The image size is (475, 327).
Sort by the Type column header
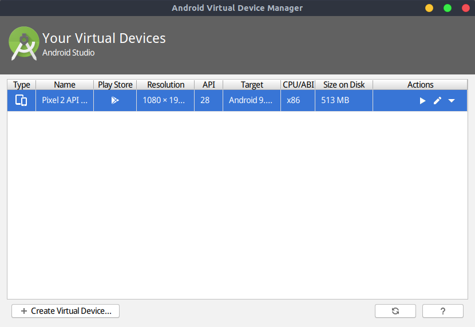click(x=22, y=85)
